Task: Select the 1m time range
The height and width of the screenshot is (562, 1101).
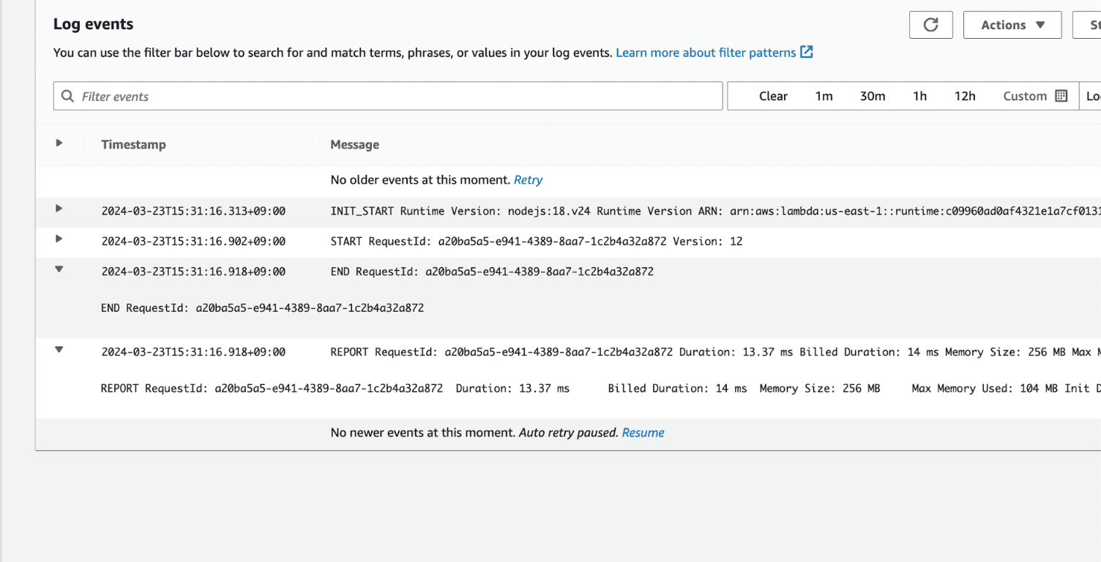Action: (824, 96)
